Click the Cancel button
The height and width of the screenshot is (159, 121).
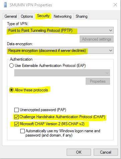pyautogui.click(x=106, y=152)
